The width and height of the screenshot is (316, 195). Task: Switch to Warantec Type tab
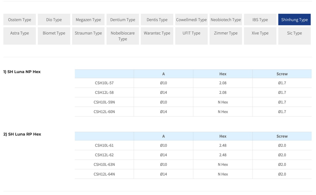point(157,33)
